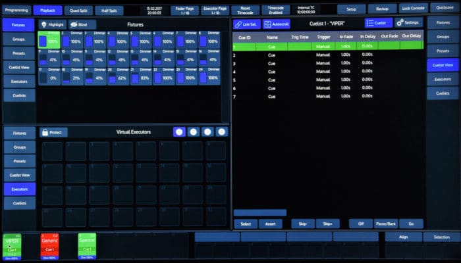Open the Fader Page selector
This screenshot has width=461, height=263.
[x=183, y=10]
